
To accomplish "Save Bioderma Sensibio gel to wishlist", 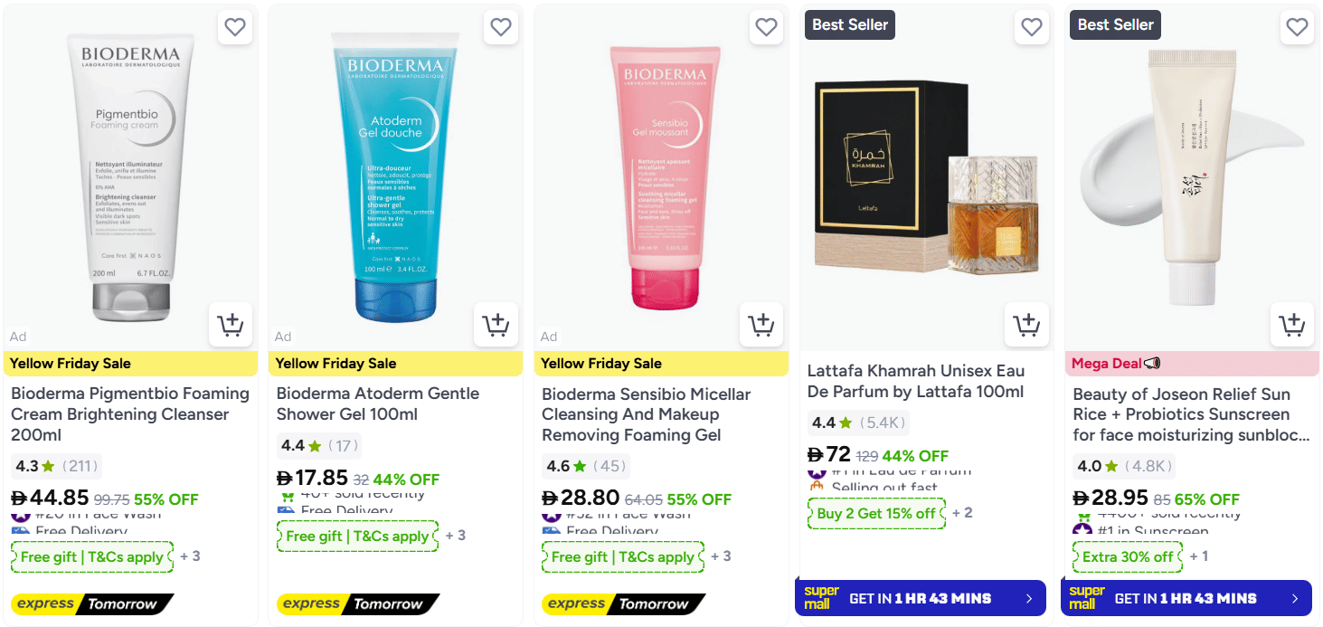I will click(x=766, y=27).
